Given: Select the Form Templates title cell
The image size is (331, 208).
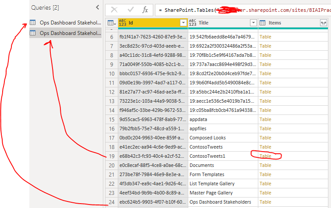Looking at the screenshot, I should point(223,174).
